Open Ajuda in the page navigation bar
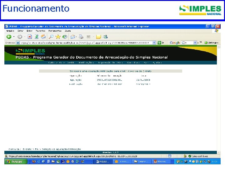The height and width of the screenshot is (169, 225). (157, 63)
